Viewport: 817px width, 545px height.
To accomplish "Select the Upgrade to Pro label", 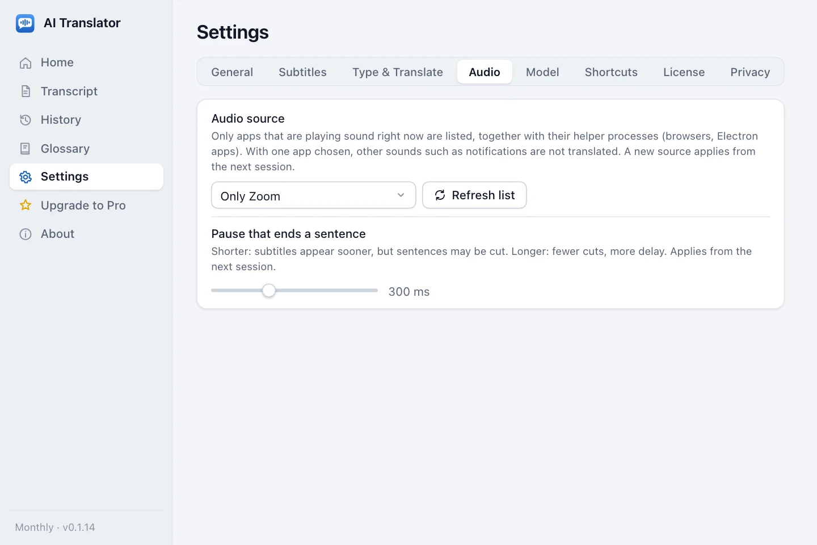I will pyautogui.click(x=83, y=206).
